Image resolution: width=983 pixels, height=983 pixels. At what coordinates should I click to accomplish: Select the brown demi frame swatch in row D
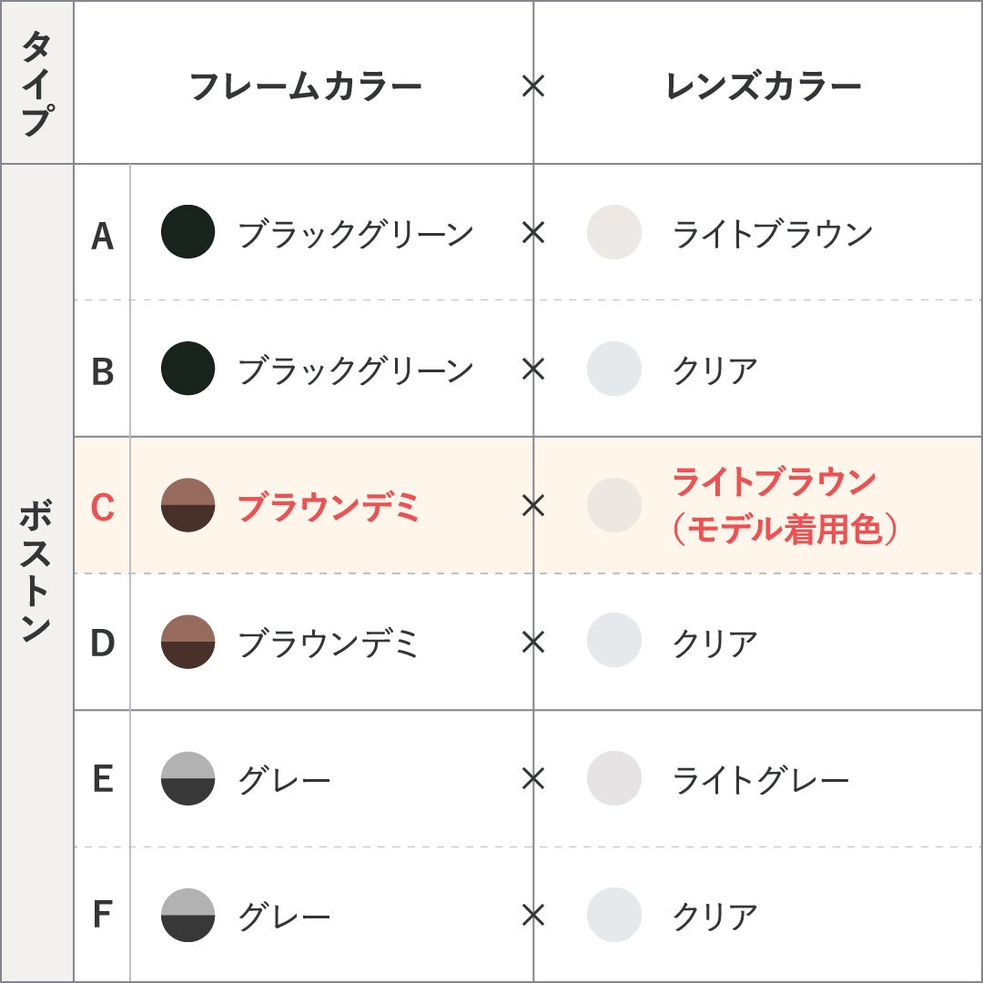point(188,642)
